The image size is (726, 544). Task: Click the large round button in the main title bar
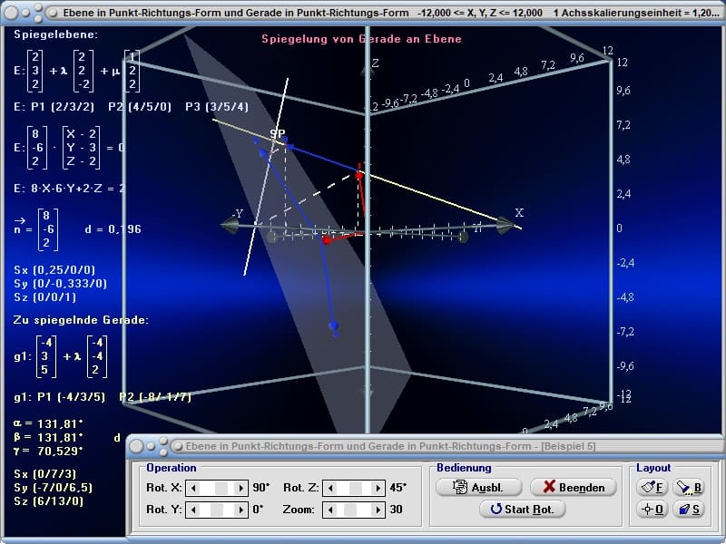coord(11,13)
